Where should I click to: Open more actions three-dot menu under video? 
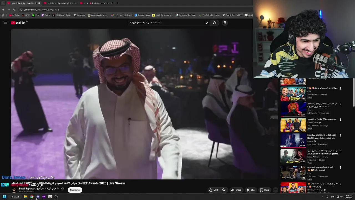pos(275,190)
